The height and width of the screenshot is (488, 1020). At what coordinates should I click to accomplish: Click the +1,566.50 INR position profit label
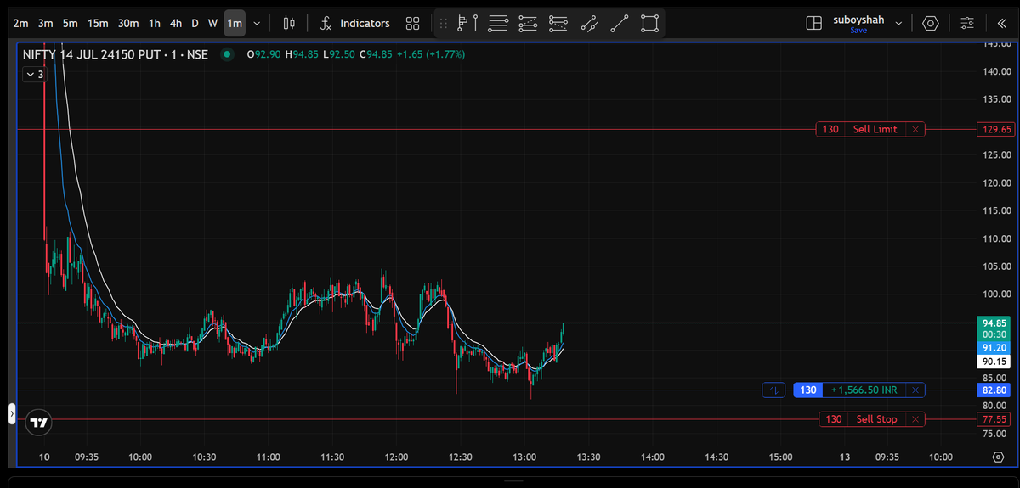(864, 390)
